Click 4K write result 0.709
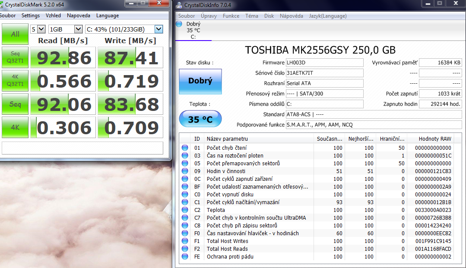 130,127
